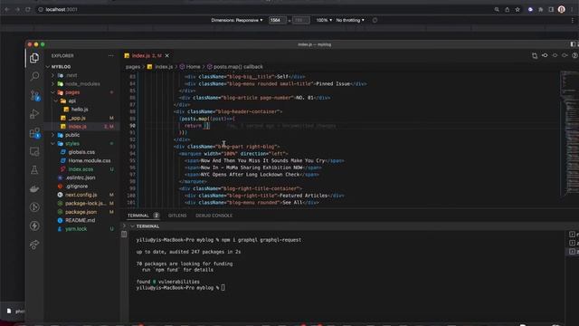
Task: Open Home.module.css file
Action: click(89, 160)
